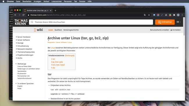The image size is (189, 106).
Task: Open the Extensions puzzle icon
Action: pyautogui.click(x=174, y=15)
